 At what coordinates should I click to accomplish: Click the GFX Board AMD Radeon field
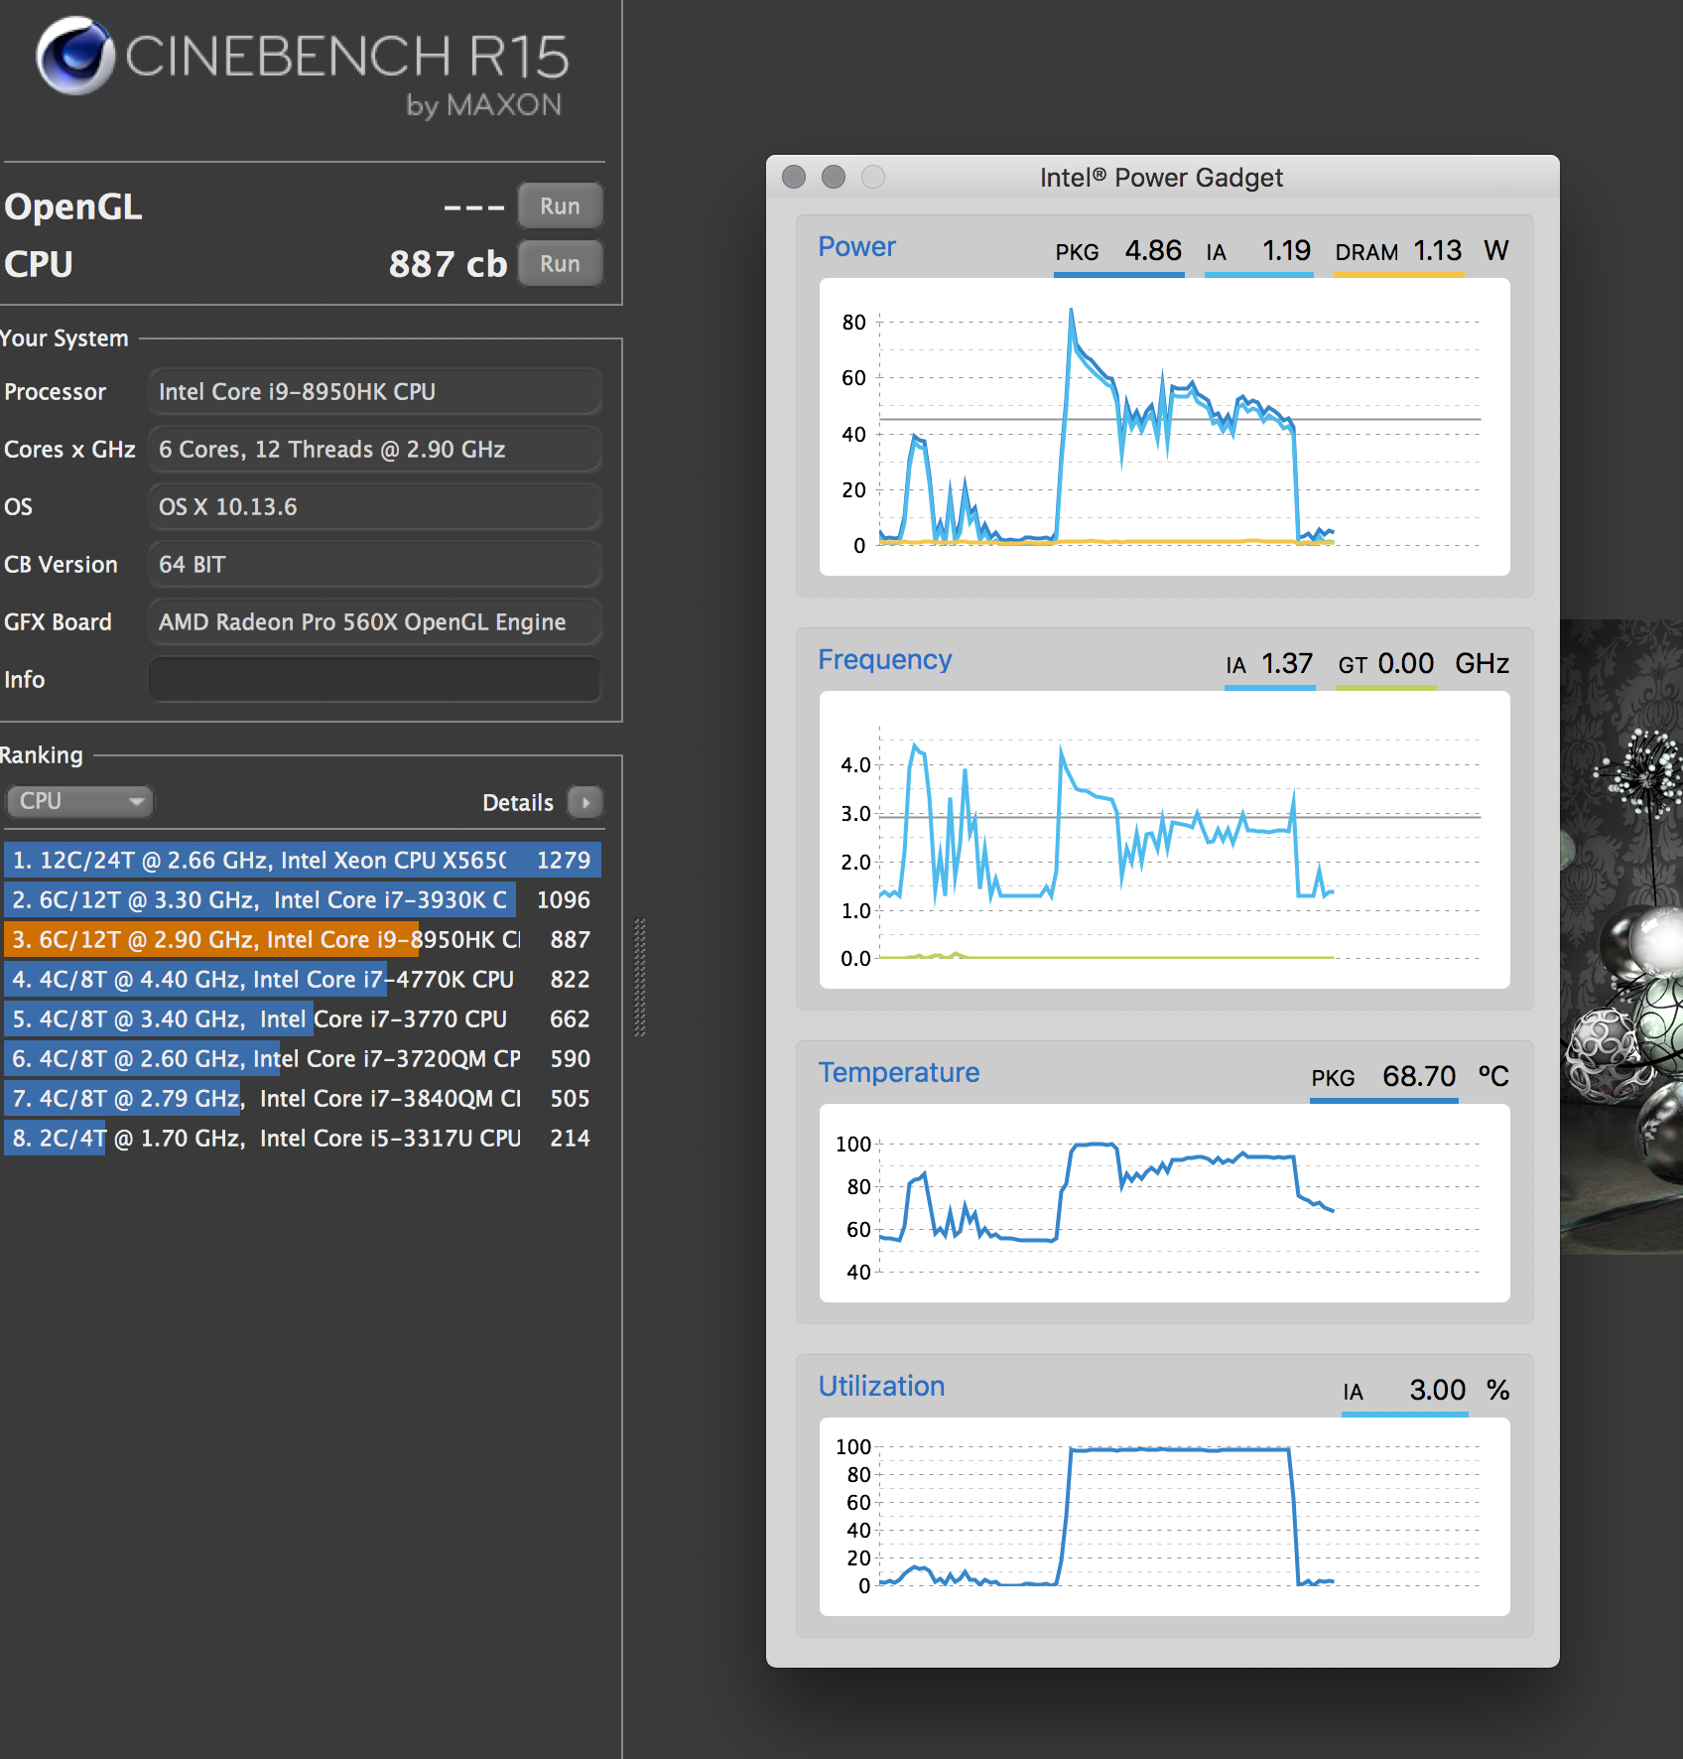(x=374, y=622)
